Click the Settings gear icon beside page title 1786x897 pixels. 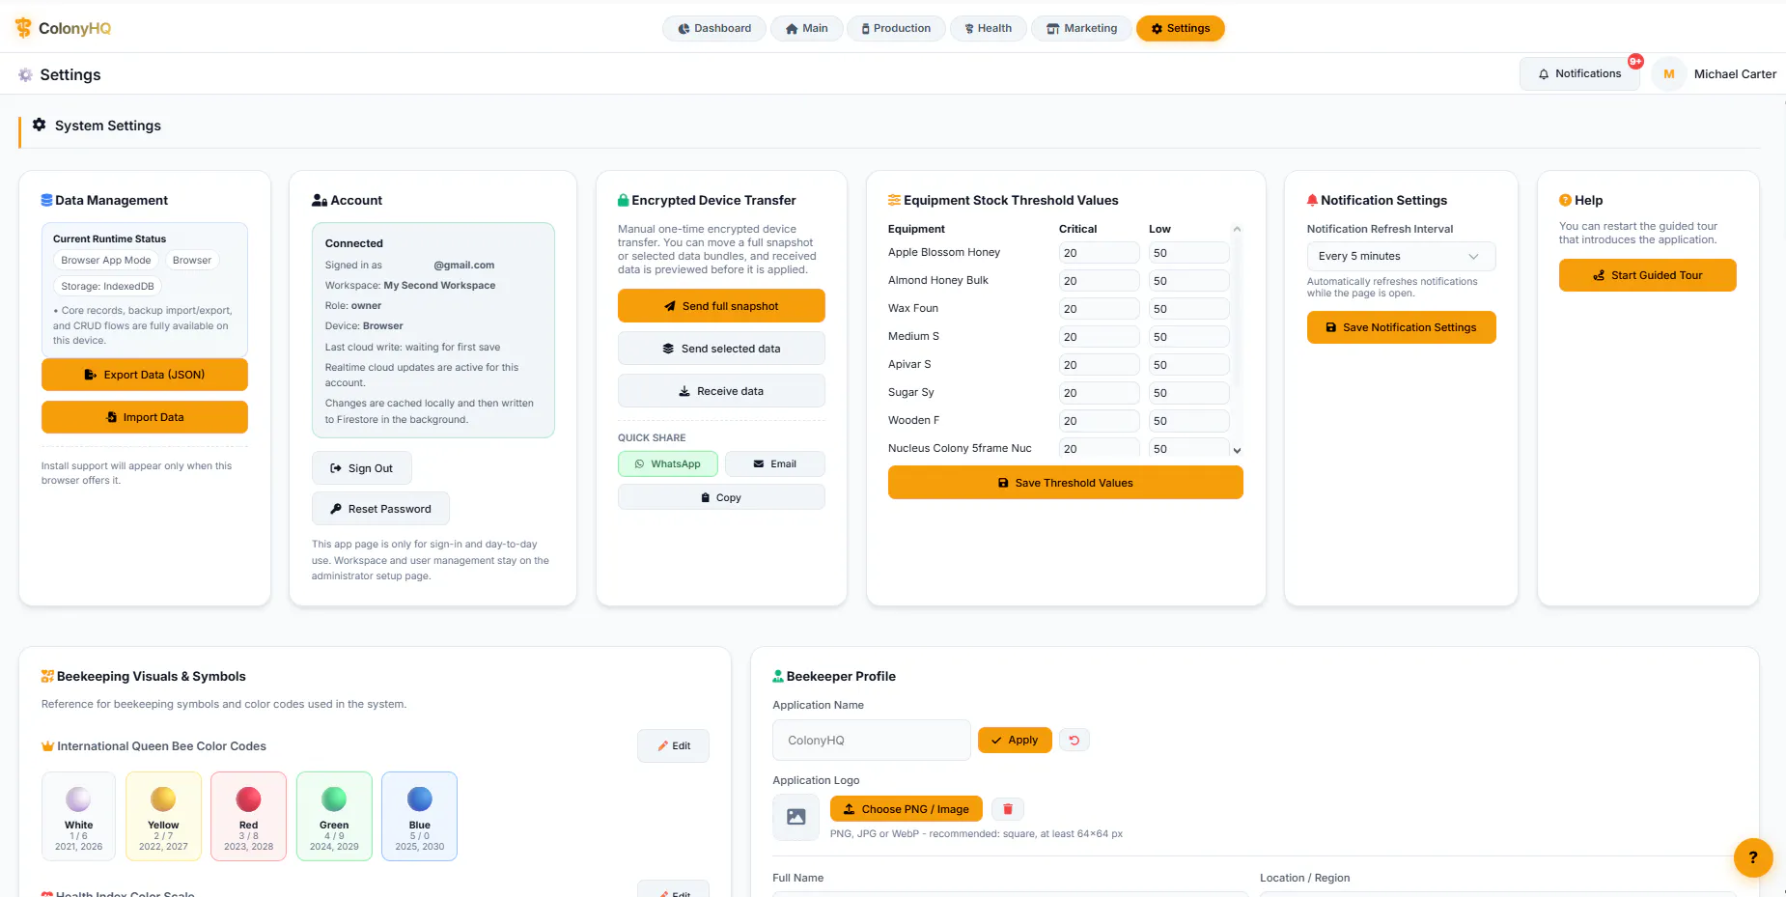pyautogui.click(x=25, y=75)
